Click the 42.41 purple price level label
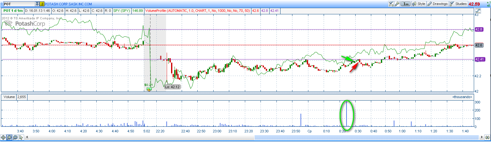 pyautogui.click(x=480, y=59)
